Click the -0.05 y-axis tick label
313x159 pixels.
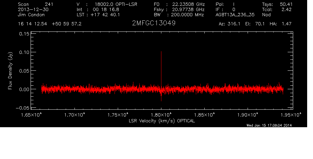click(x=22, y=108)
